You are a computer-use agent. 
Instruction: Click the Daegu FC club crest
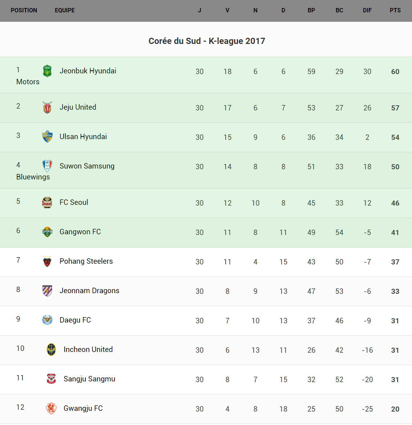pyautogui.click(x=47, y=320)
